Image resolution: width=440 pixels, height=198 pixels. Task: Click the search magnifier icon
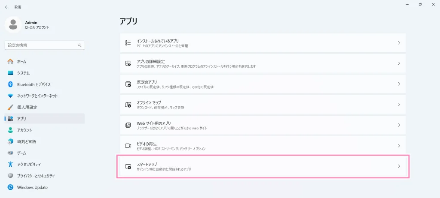79,45
